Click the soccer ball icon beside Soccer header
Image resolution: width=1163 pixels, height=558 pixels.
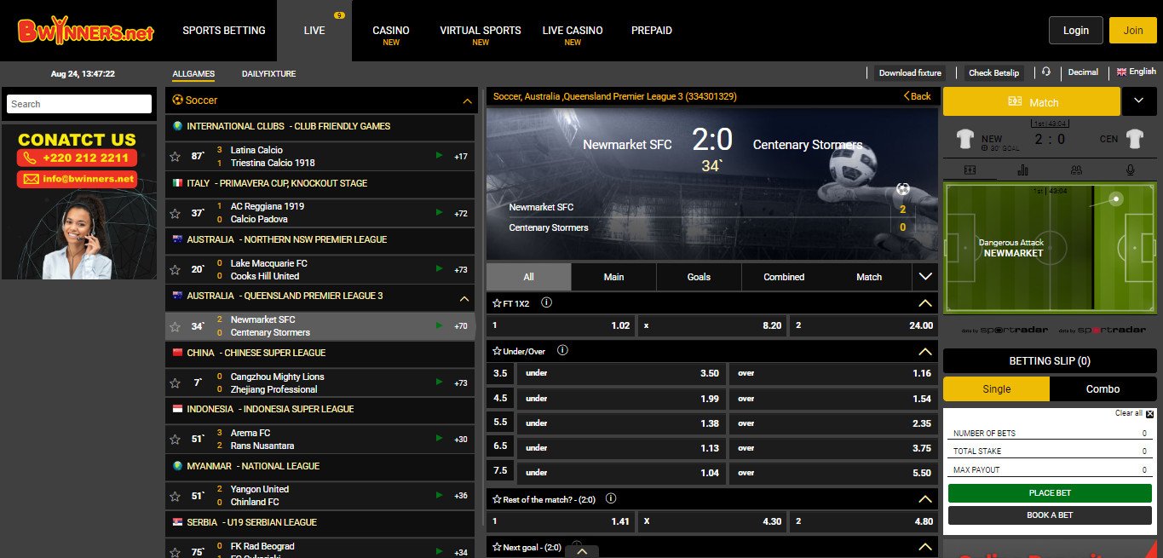pos(177,100)
